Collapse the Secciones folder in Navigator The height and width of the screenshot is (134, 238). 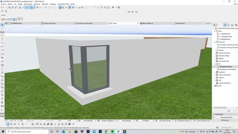point(215,42)
